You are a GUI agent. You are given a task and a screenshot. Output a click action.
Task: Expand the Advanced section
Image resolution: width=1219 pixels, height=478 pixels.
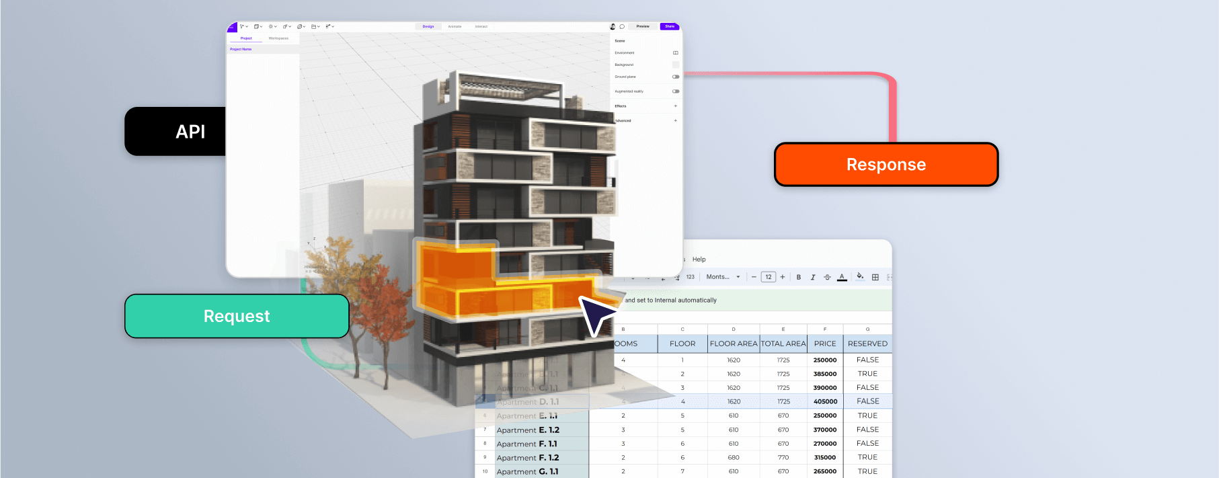click(x=675, y=121)
